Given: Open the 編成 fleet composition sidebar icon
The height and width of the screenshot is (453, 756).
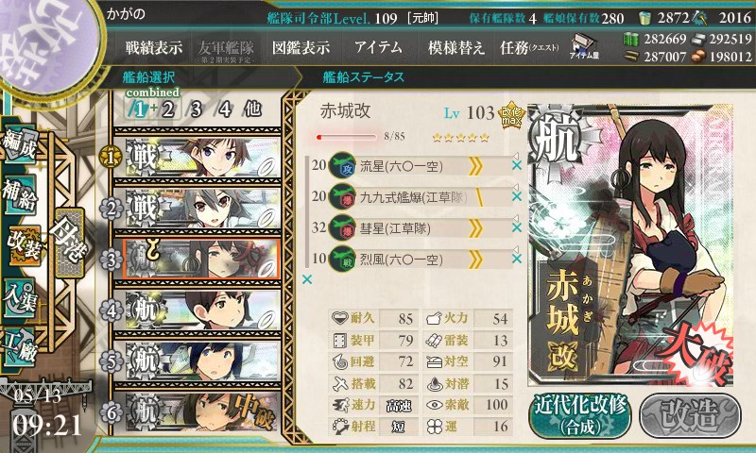Looking at the screenshot, I should [19, 145].
